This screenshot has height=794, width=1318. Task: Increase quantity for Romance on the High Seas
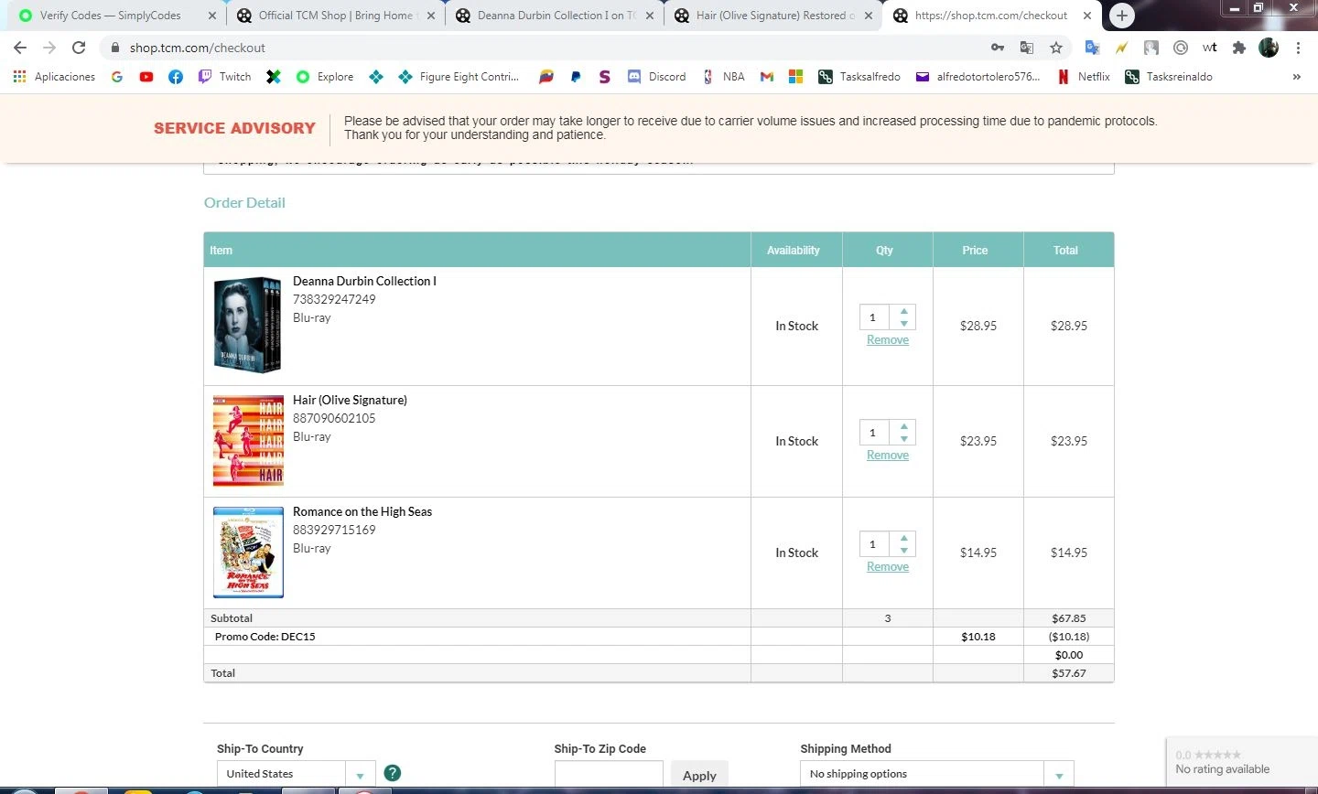(903, 538)
